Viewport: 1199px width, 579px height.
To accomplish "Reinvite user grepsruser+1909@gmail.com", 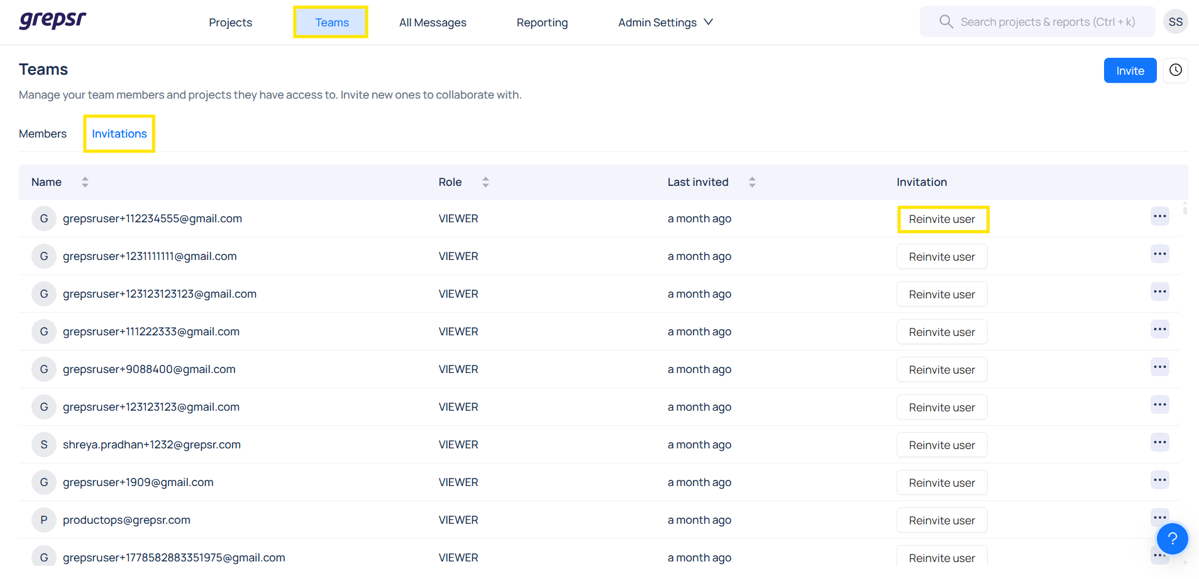I will click(942, 483).
